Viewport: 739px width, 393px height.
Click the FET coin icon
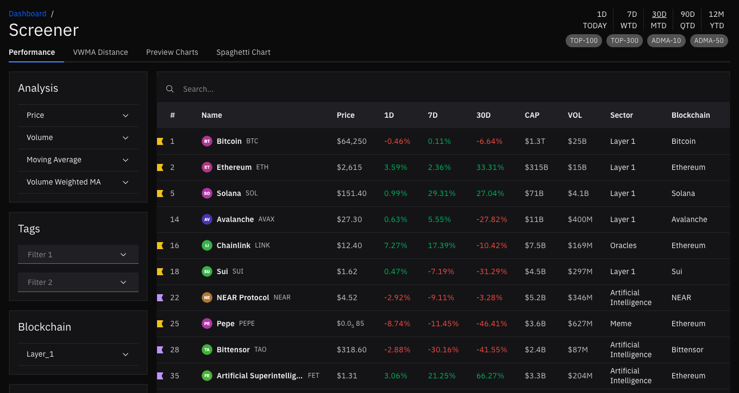[206, 376]
